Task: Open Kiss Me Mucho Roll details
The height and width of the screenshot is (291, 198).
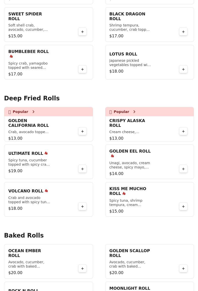Action: coord(149,199)
